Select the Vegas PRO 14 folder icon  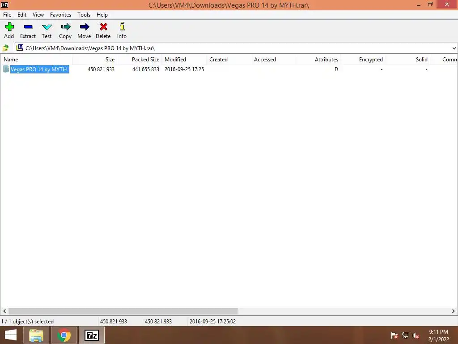click(6, 69)
